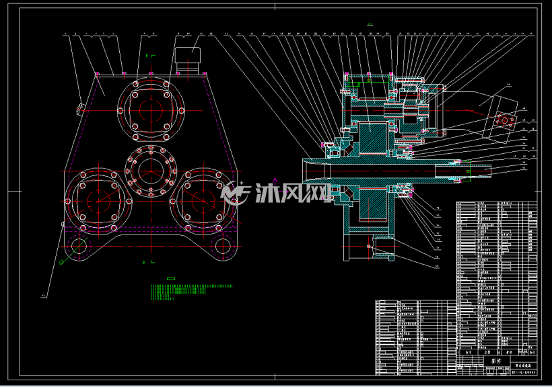
Task: Click the right mounting lug hole
Action: 223,246
